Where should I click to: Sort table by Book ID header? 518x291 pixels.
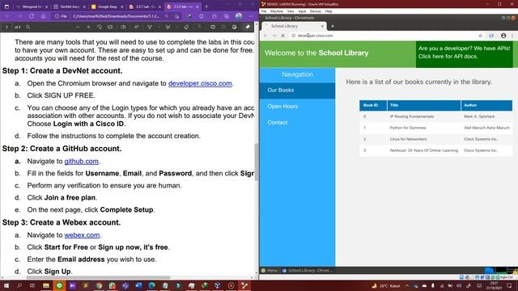pos(373,105)
